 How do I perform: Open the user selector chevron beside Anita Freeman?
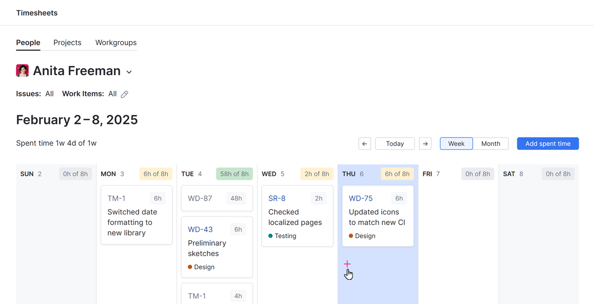(129, 72)
